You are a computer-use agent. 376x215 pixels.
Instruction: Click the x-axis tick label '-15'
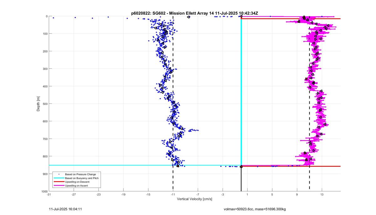pyautogui.click(x=148, y=194)
